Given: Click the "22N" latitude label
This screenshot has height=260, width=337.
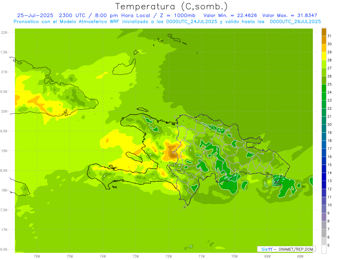Looking at the screenshot, I should click(4, 33).
